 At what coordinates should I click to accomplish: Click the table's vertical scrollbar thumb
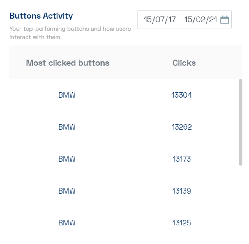pyautogui.click(x=241, y=122)
